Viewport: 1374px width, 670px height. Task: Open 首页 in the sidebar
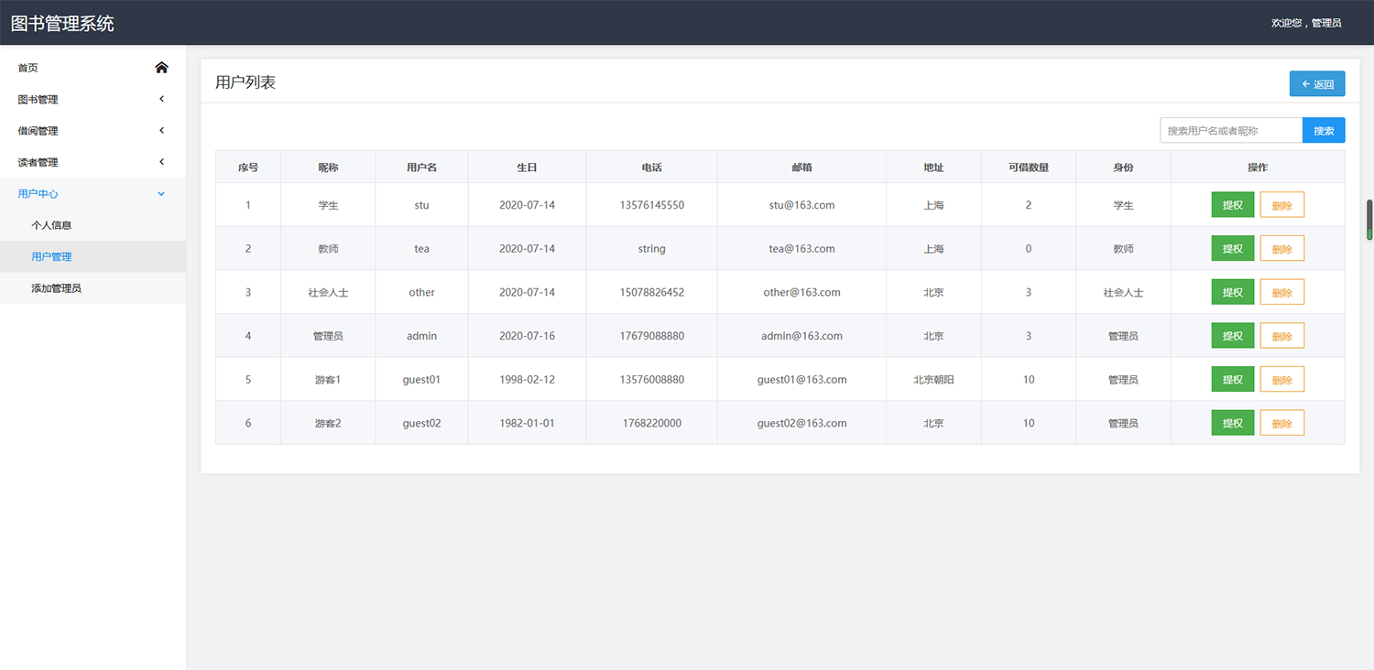(93, 68)
